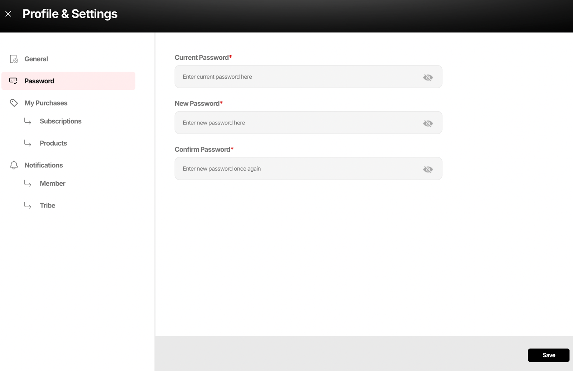Click the Save button
The height and width of the screenshot is (371, 573).
[549, 355]
